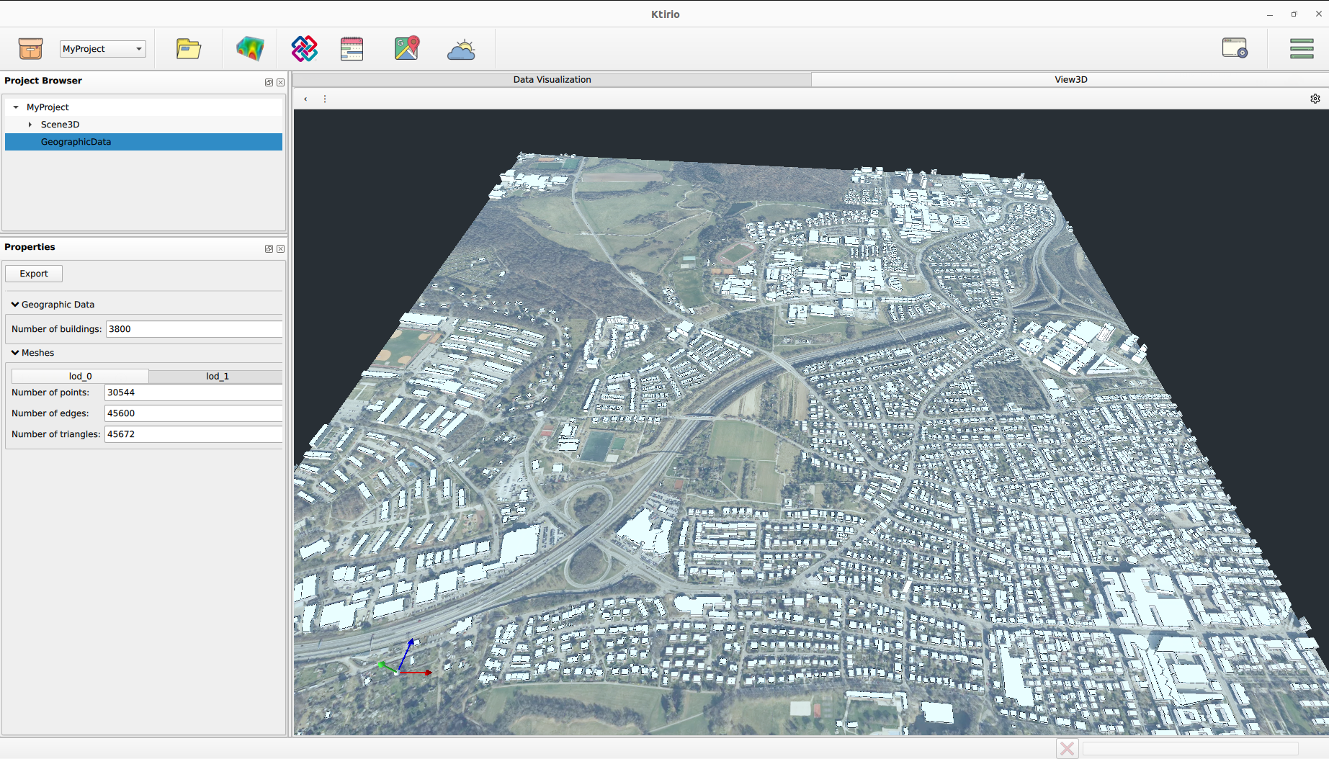Viewport: 1329px width, 759px height.
Task: Switch to the View3D tab
Action: click(x=1070, y=80)
